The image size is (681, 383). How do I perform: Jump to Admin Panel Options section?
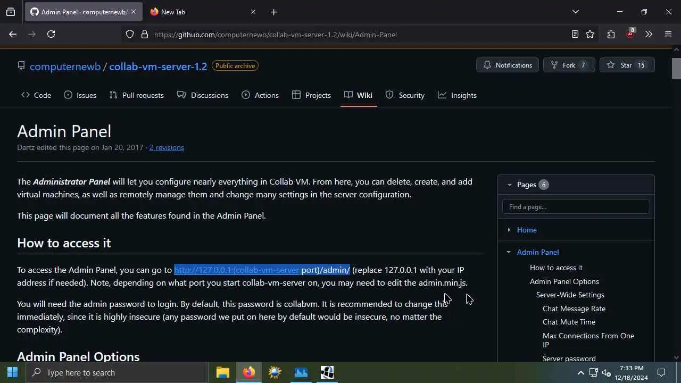click(x=564, y=281)
